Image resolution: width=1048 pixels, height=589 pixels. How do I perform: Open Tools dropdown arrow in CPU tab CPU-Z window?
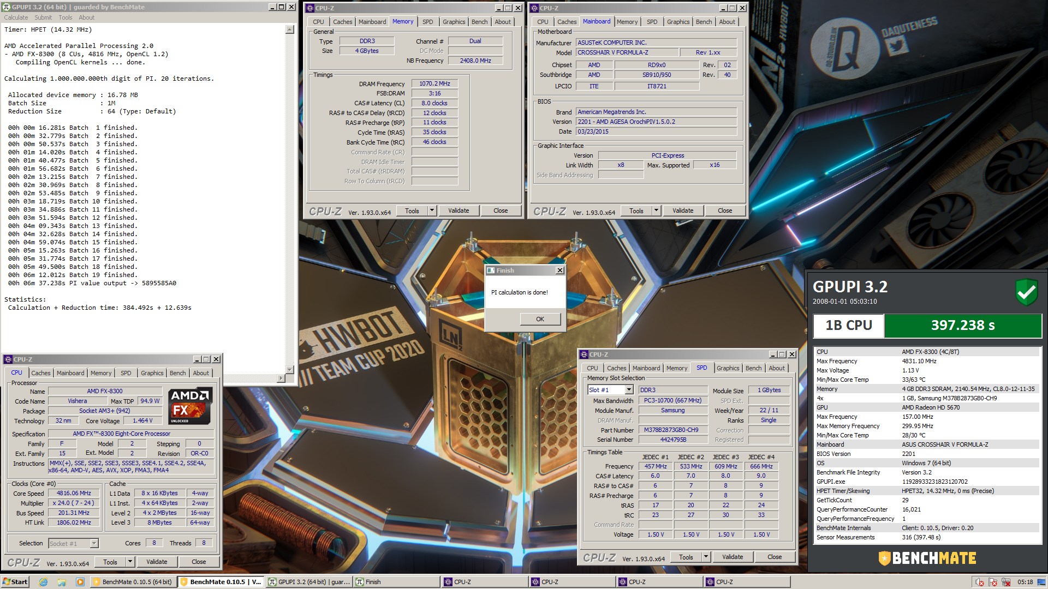[x=130, y=562]
